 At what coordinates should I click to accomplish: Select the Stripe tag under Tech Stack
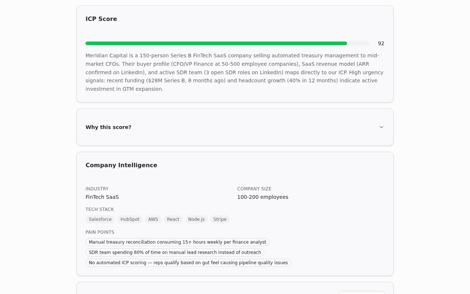click(x=220, y=219)
